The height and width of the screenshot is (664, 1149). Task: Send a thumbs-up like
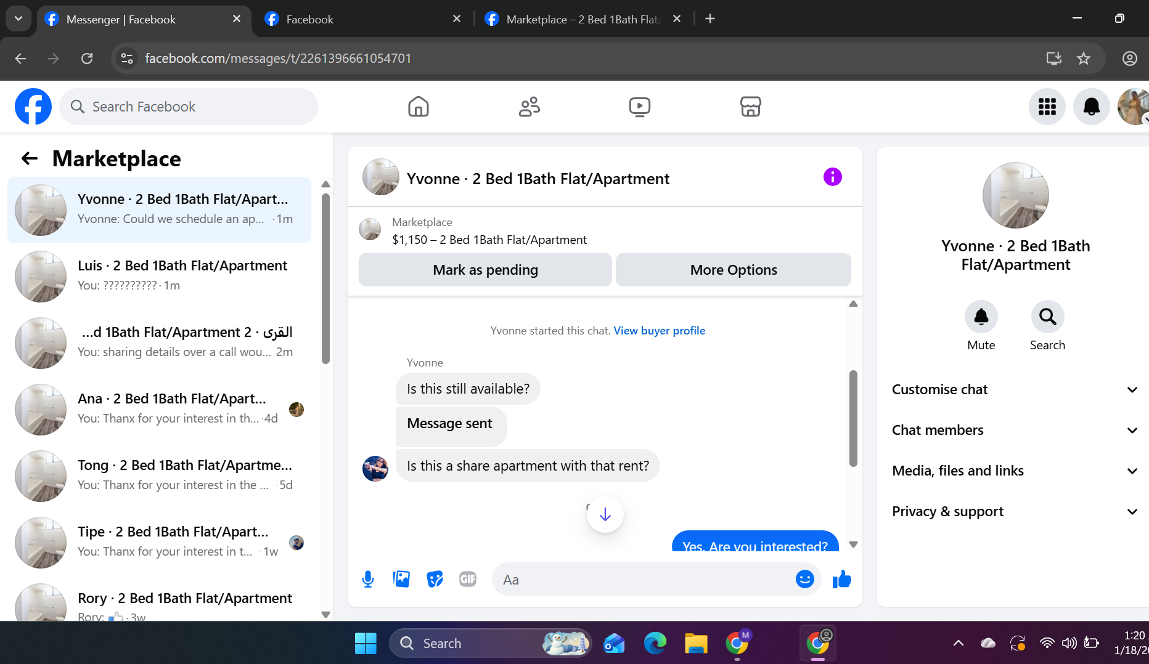(x=841, y=579)
